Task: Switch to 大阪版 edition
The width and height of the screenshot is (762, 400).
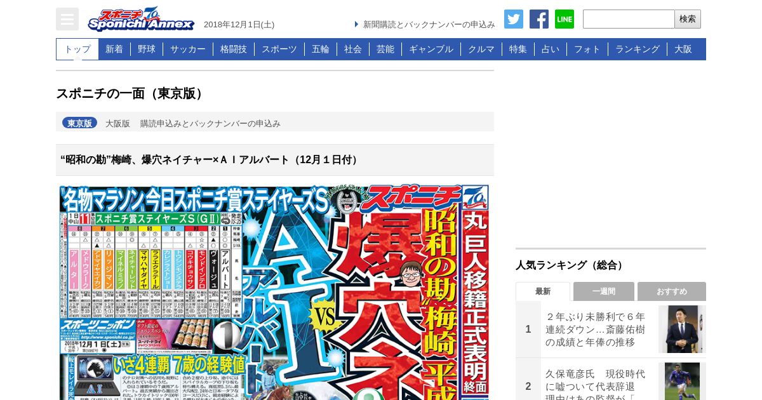Action: pos(117,123)
